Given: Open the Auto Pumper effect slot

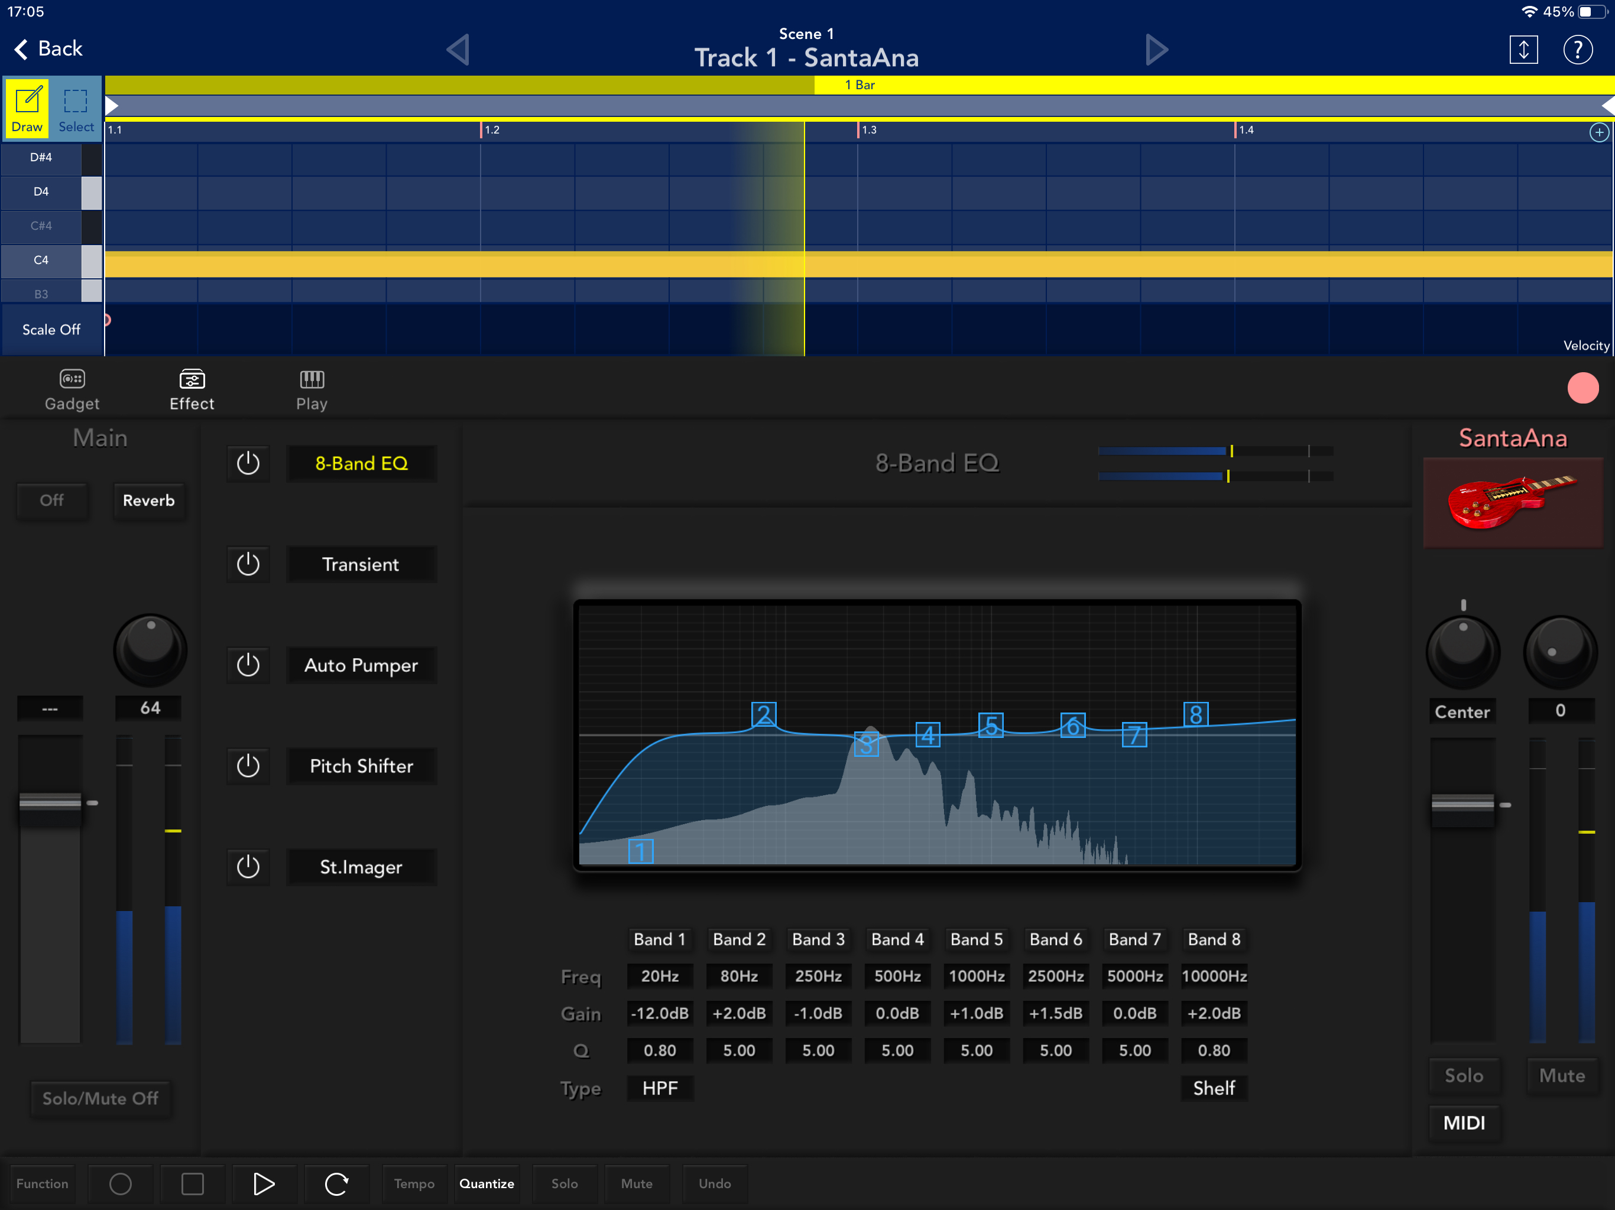Looking at the screenshot, I should (361, 665).
